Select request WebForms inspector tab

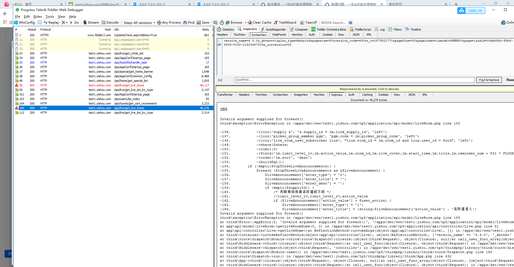tap(279, 35)
